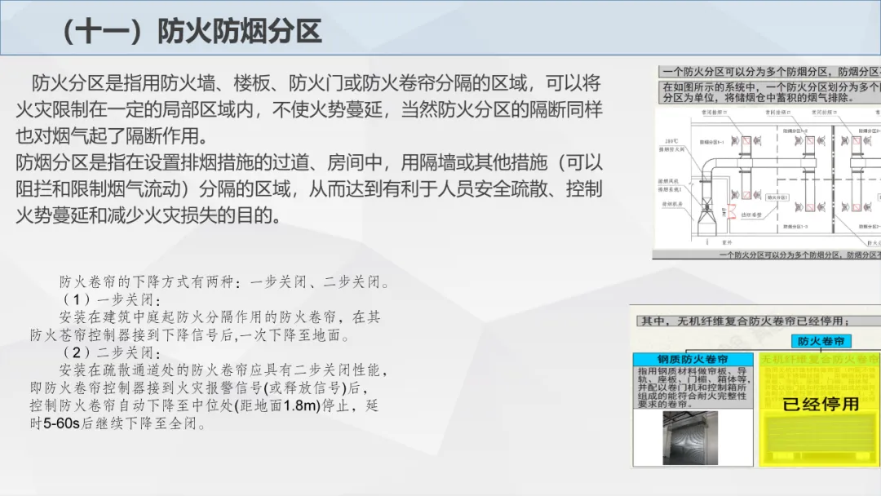Click the line 防火卷帘的下降方式有两种
Screen dimensions: 881x496
[x=225, y=282]
